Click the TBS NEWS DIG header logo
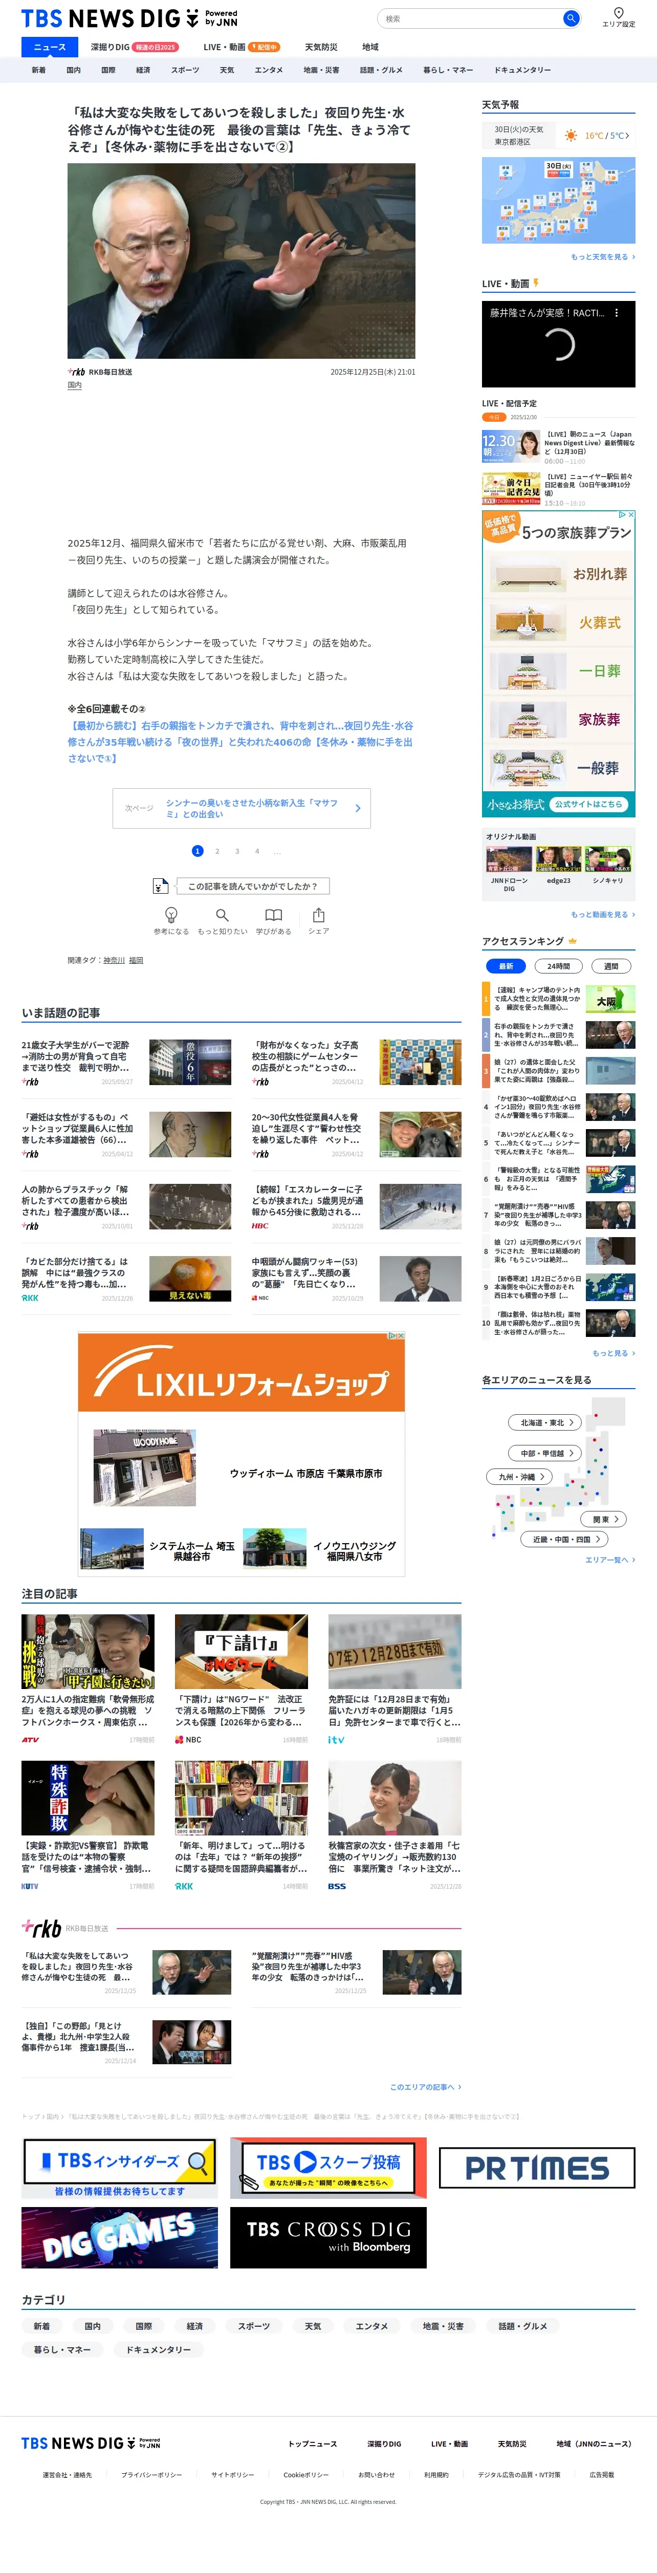Viewport: 657px width, 2573px height. [129, 18]
